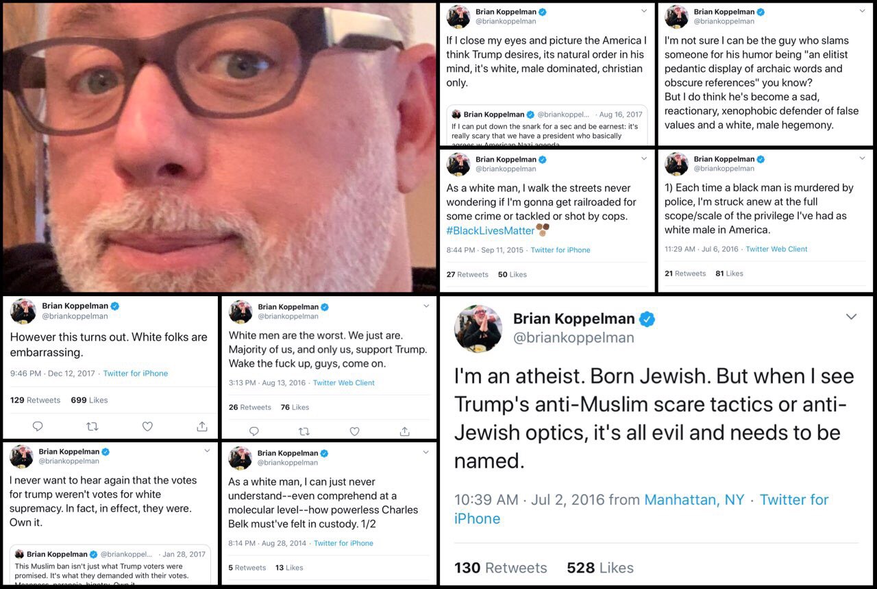Click share icon under 'White men are the worst' tweet
Image resolution: width=877 pixels, height=589 pixels.
pos(405,431)
